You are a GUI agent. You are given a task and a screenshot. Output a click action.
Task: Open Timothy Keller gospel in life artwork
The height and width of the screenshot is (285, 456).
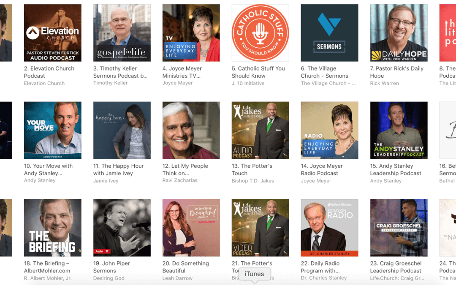(122, 33)
